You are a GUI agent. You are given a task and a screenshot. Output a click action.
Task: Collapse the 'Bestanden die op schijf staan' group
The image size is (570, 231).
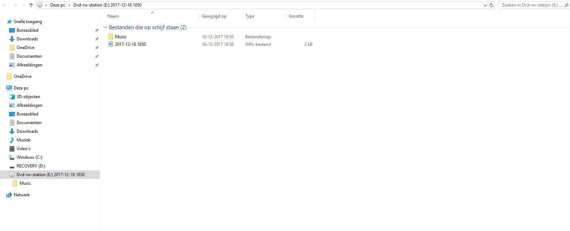click(x=105, y=27)
